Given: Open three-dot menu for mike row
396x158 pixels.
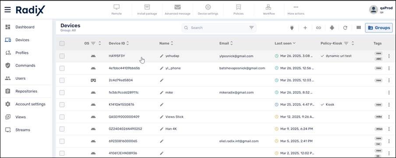Looking at the screenshot, I should 389,92.
